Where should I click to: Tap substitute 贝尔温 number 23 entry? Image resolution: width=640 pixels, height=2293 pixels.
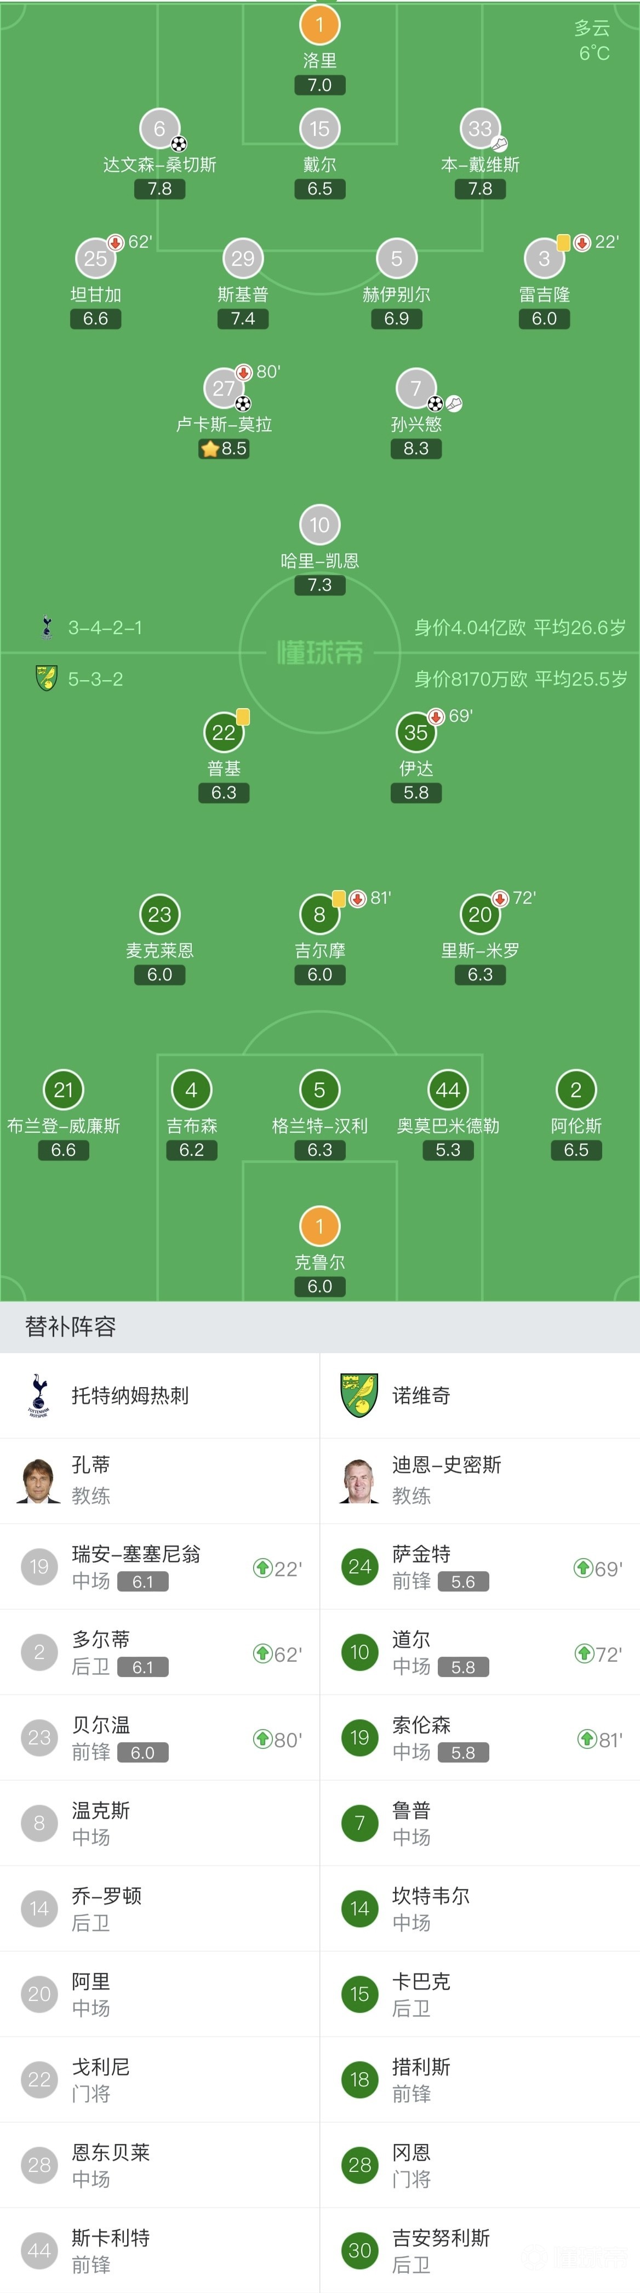pos(160,1737)
